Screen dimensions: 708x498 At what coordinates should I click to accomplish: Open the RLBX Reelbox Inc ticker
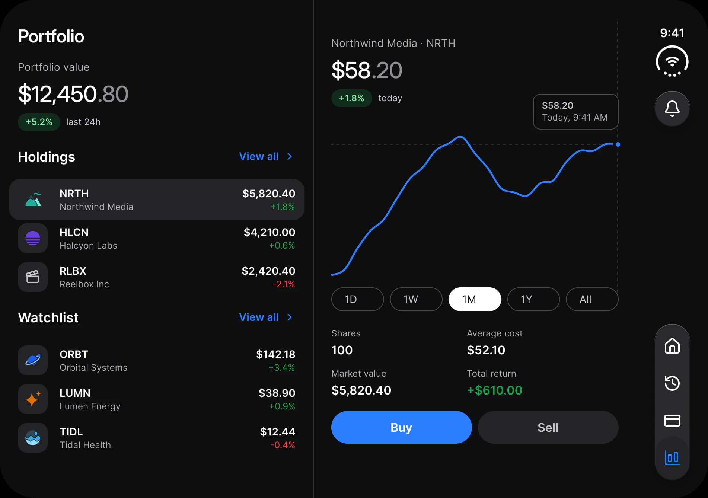click(156, 277)
